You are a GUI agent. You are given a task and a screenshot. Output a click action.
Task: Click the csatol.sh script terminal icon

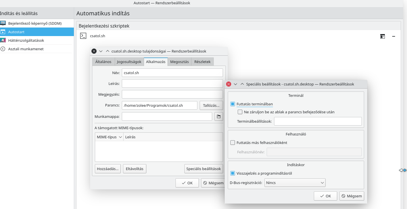83,36
